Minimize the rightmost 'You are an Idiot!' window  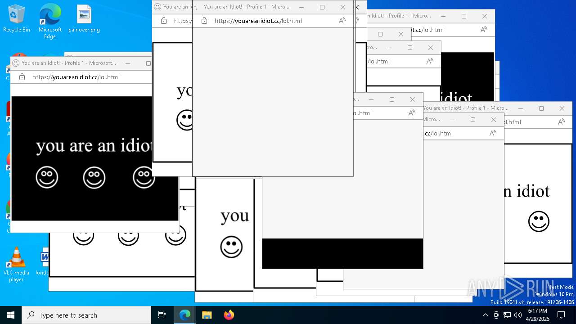tap(521, 108)
